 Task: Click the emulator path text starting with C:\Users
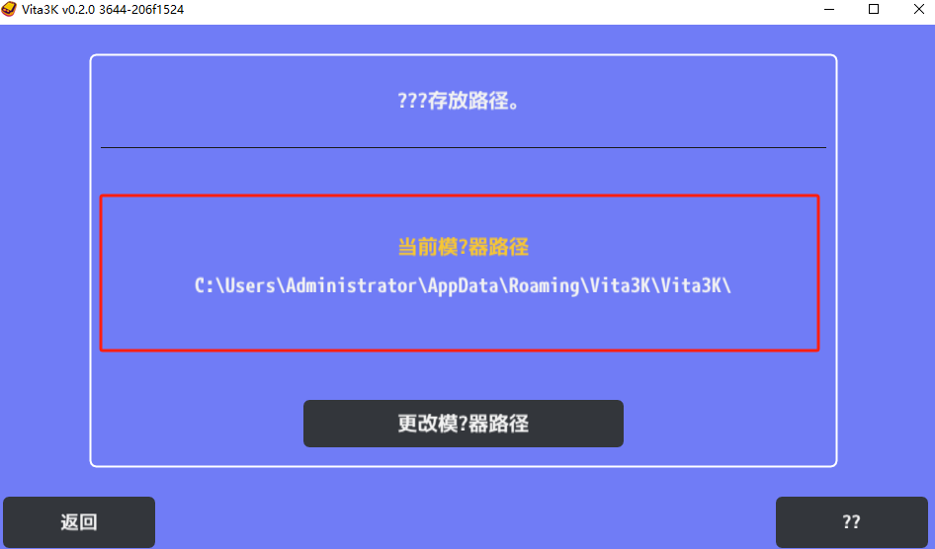point(463,285)
